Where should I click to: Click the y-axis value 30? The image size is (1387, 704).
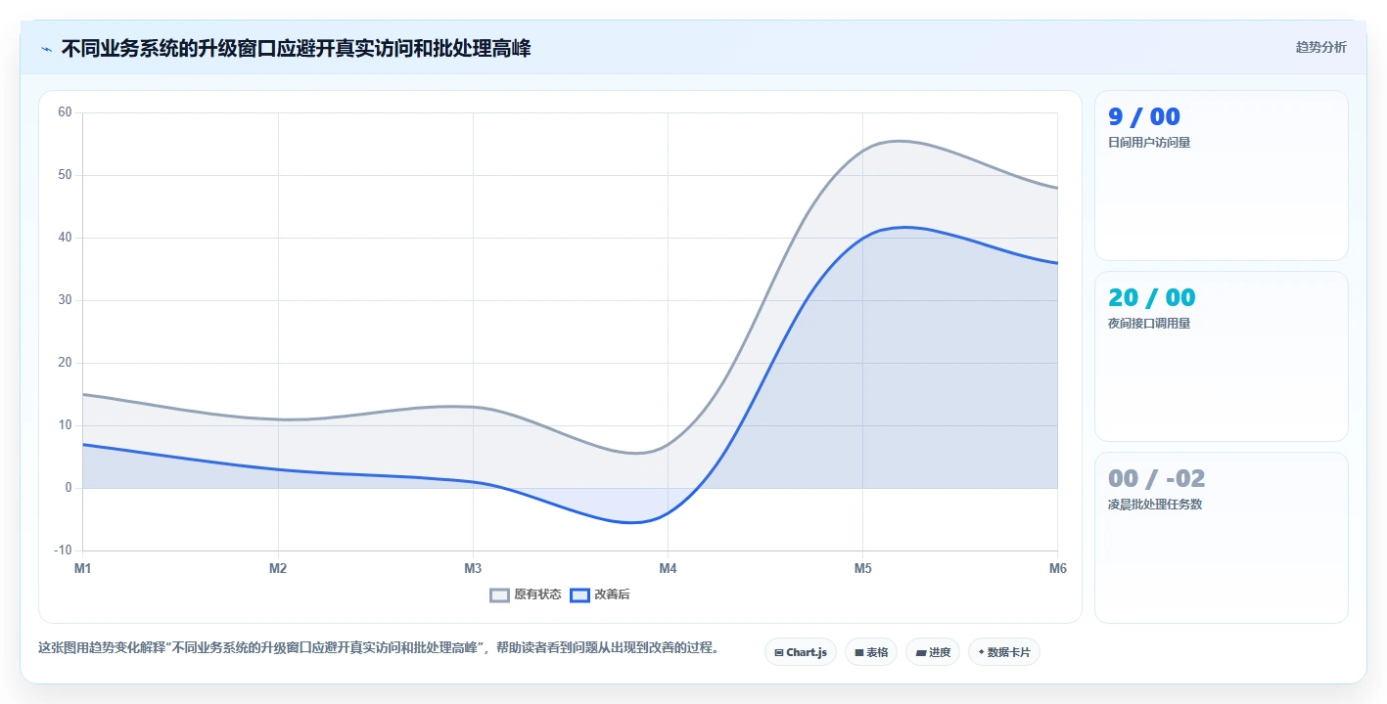coord(66,300)
